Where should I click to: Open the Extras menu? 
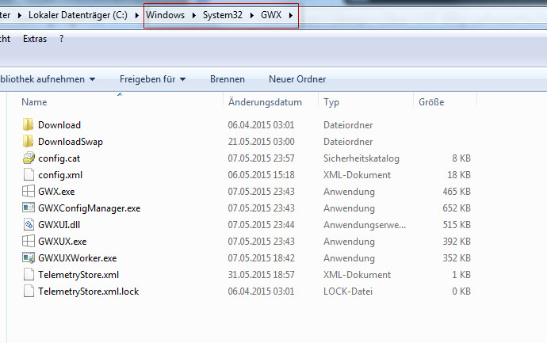(x=35, y=39)
